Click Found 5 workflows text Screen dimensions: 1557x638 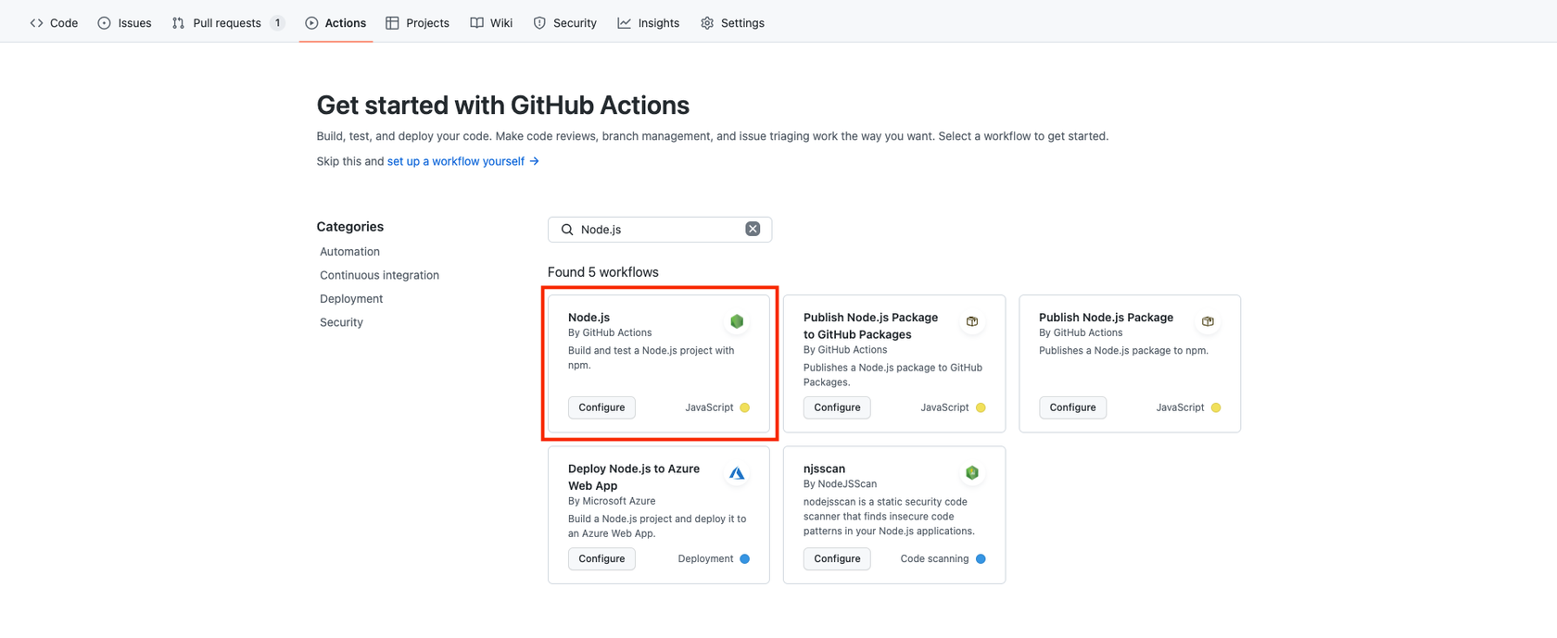point(603,272)
